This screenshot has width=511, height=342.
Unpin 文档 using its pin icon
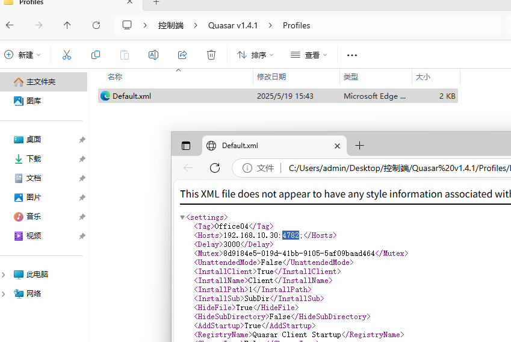[x=82, y=178]
